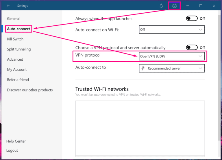The height and width of the screenshot is (160, 222).
Task: Open the Advanced settings section
Action: 15,59
